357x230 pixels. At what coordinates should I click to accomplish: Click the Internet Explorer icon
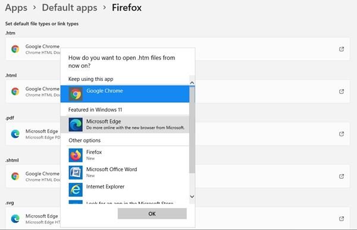point(76,190)
